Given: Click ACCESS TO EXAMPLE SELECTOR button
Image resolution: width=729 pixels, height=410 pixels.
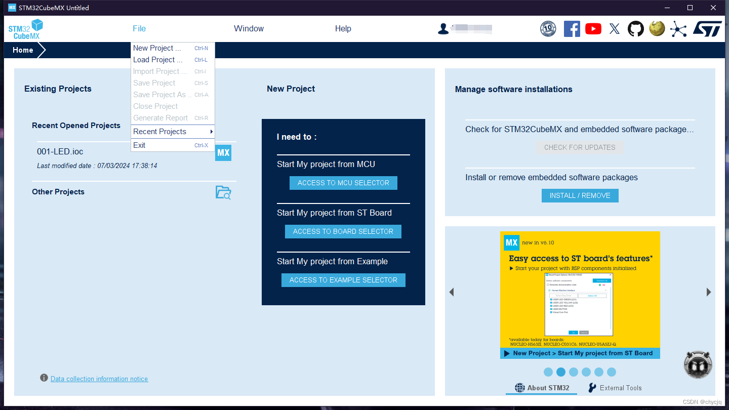Looking at the screenshot, I should [343, 280].
